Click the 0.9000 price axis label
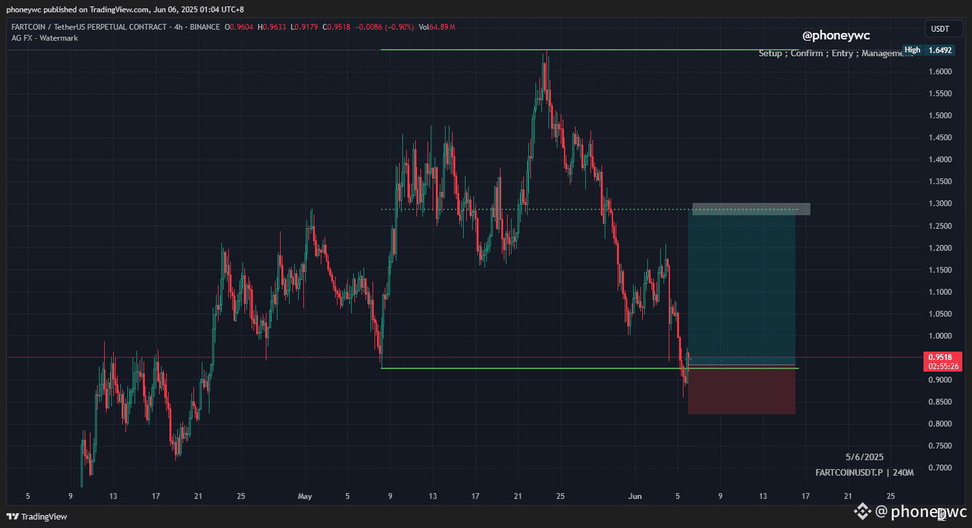This screenshot has width=972, height=528. tap(940, 380)
